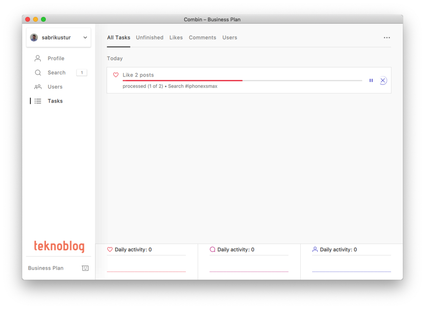Click the heart icon on Like 2 posts task
Screen dimensions: 425x309
116,75
